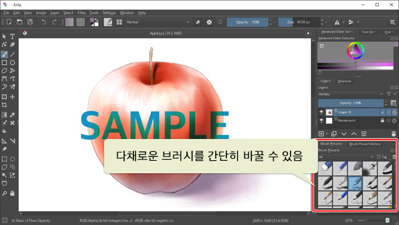Open layer properties icon

coord(364,134)
